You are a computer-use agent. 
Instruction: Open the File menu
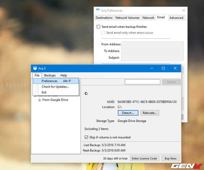37,75
